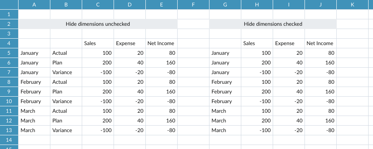Select cell G11 containing March
The image size is (373, 149).
225,111
